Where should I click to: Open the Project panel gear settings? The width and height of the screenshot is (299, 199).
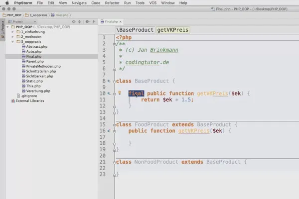(87, 22)
